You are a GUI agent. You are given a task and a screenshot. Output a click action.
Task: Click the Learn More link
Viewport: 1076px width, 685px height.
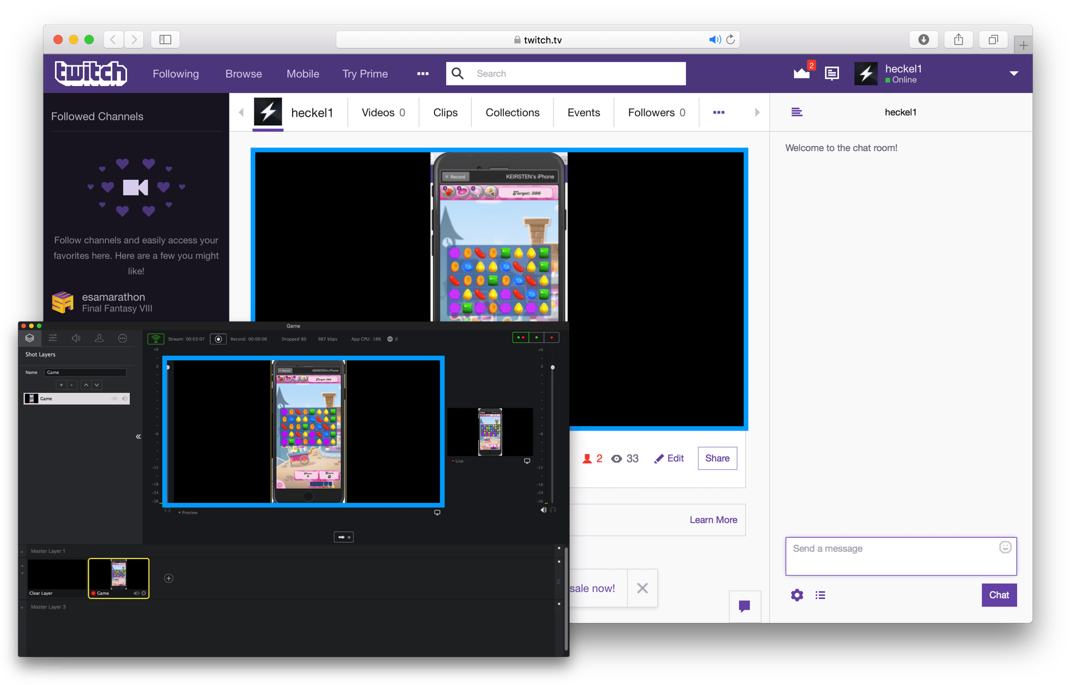pos(713,519)
